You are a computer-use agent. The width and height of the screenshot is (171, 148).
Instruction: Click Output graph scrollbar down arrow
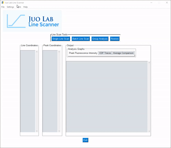(x=149, y=131)
